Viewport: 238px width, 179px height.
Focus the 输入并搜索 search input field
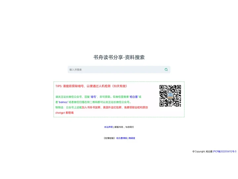point(119,70)
